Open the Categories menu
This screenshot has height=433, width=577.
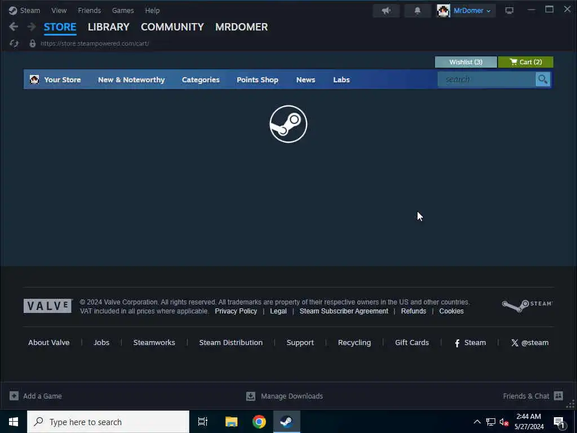[x=201, y=79]
